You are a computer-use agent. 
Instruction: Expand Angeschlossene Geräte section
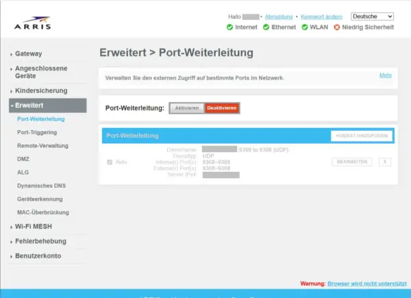coord(41,72)
